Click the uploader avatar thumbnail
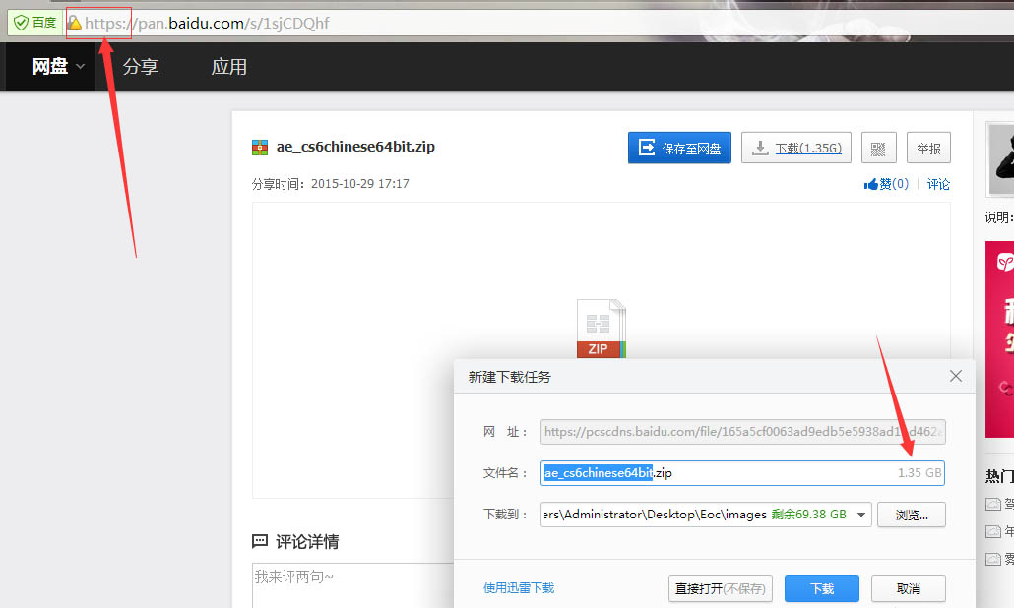 (x=1000, y=159)
